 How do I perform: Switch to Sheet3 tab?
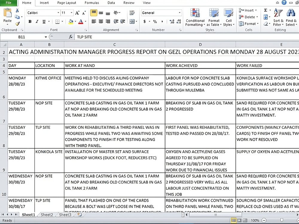(65, 215)
